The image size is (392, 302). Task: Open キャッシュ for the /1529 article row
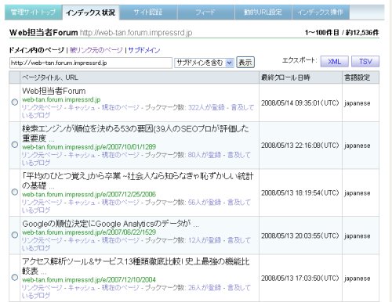click(x=82, y=240)
